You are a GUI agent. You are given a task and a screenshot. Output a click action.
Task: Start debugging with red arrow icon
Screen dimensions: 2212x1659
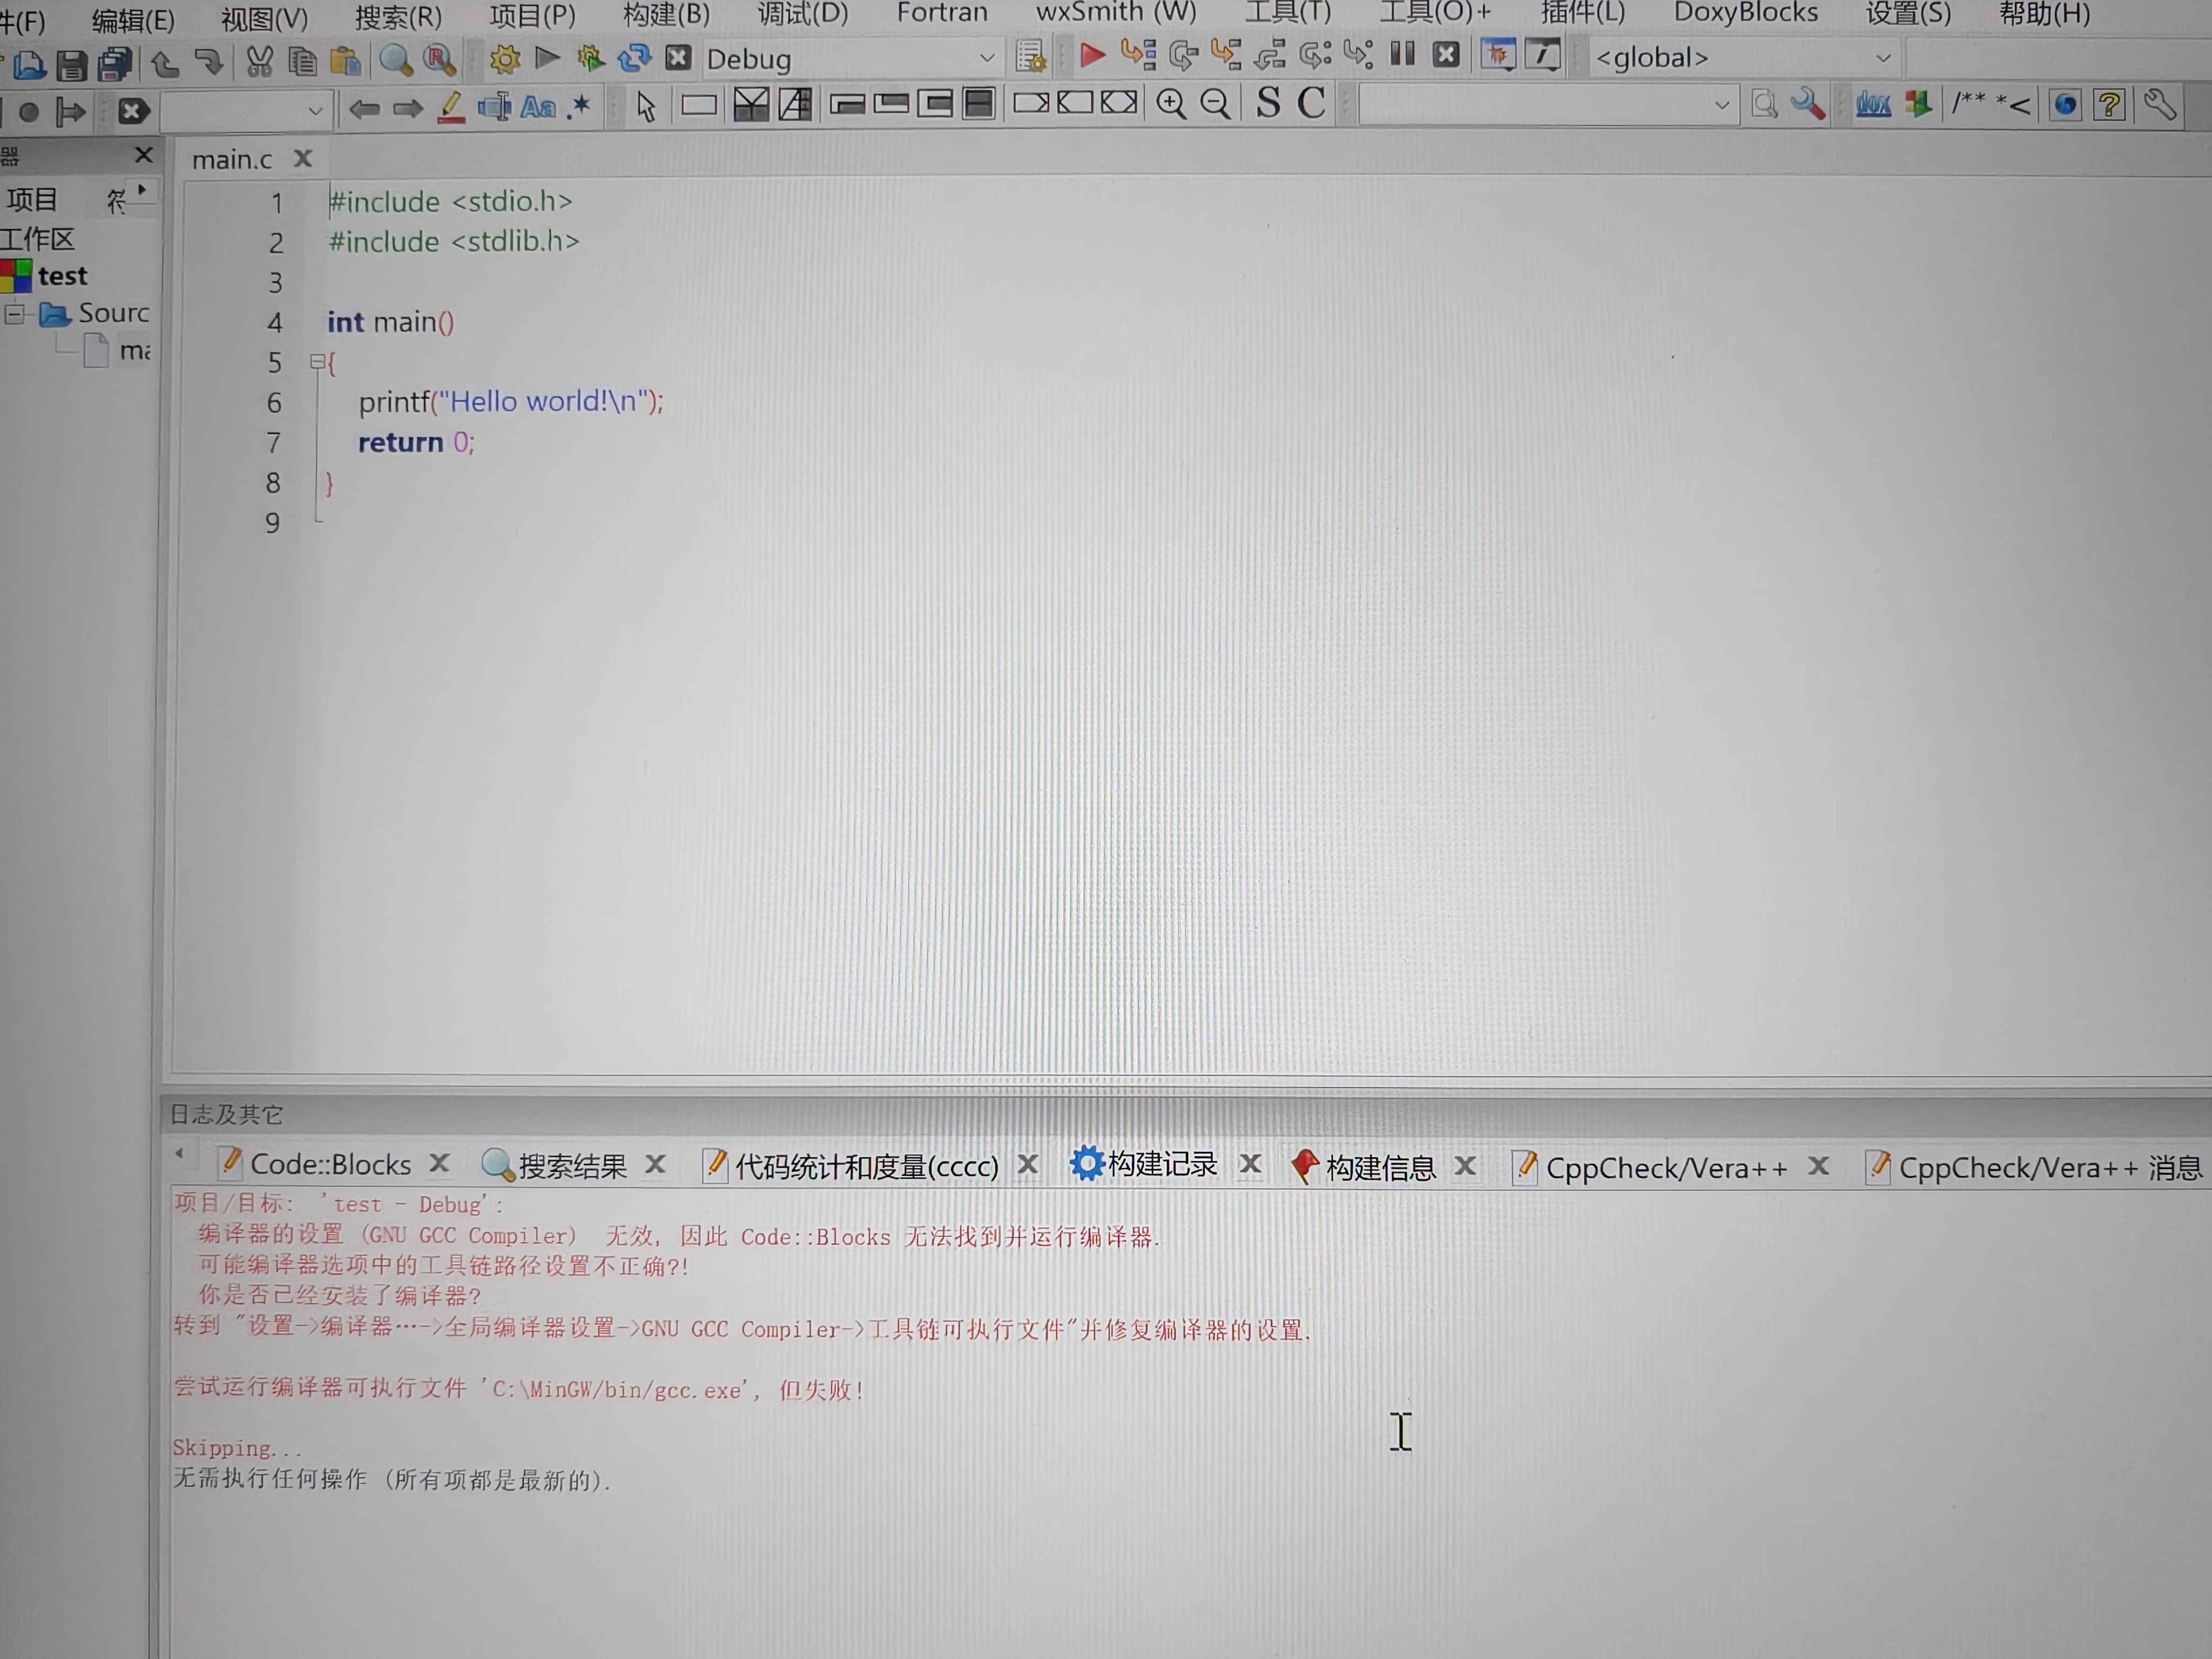1092,56
